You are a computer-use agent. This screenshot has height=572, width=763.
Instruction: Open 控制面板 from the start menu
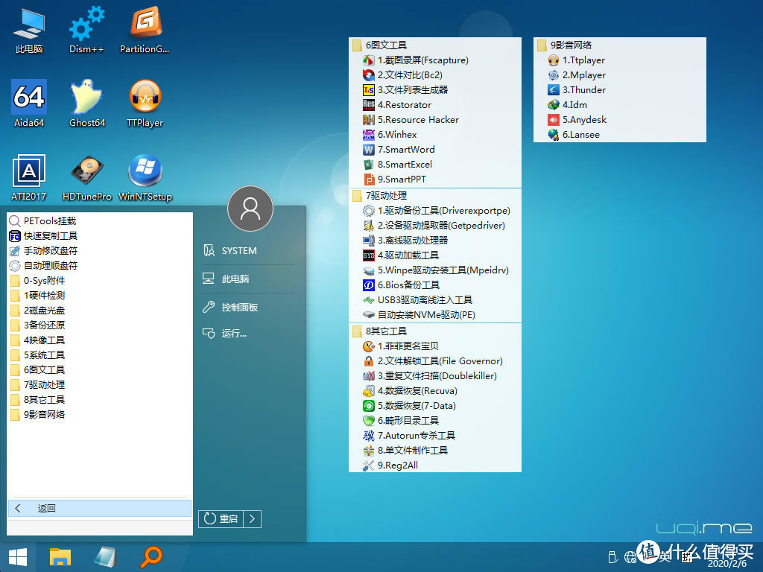click(x=239, y=307)
